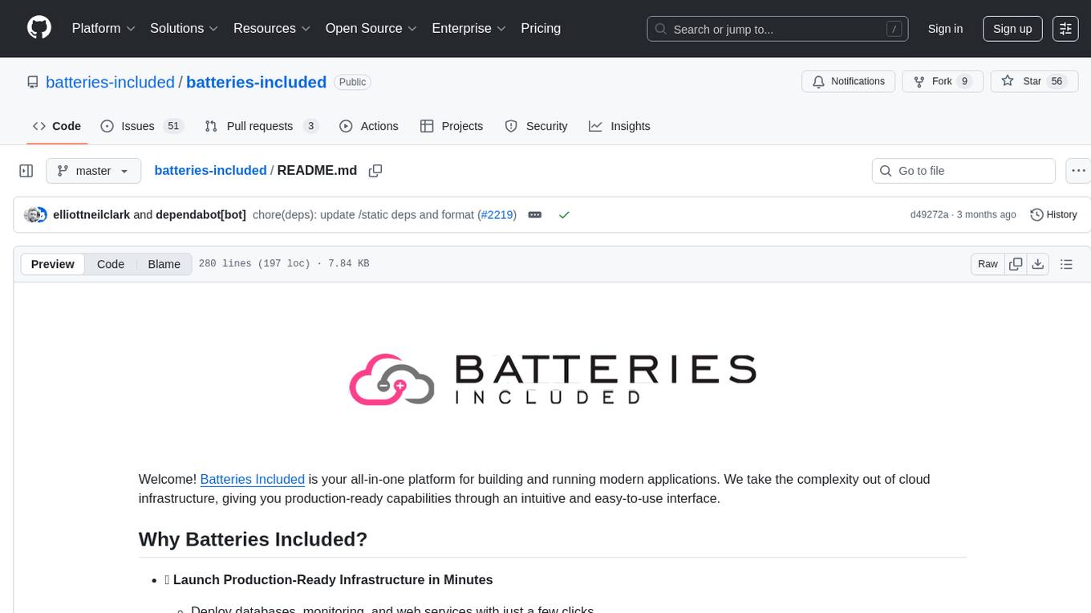1091x613 pixels.
Task: Click the Public visibility label
Action: click(352, 82)
